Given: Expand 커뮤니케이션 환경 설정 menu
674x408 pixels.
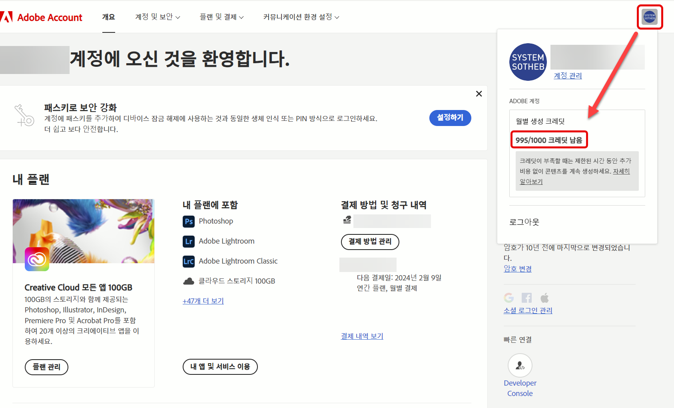Looking at the screenshot, I should (301, 17).
